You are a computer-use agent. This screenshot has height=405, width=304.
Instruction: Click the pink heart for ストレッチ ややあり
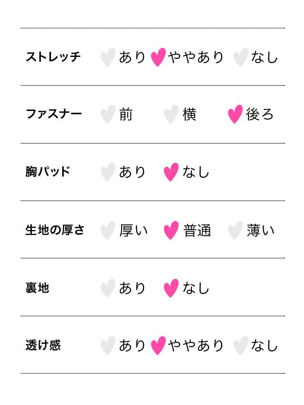pyautogui.click(x=158, y=57)
